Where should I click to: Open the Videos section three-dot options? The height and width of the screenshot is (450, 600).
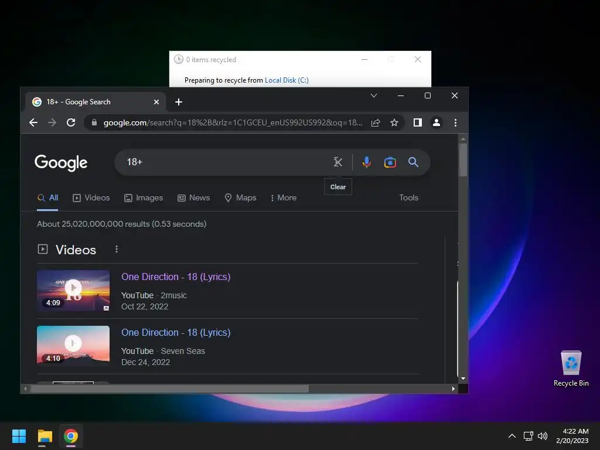point(117,249)
